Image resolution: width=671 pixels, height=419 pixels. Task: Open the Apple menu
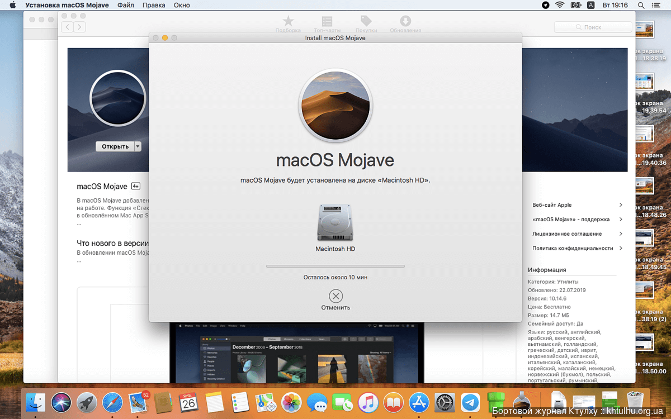[x=12, y=5]
